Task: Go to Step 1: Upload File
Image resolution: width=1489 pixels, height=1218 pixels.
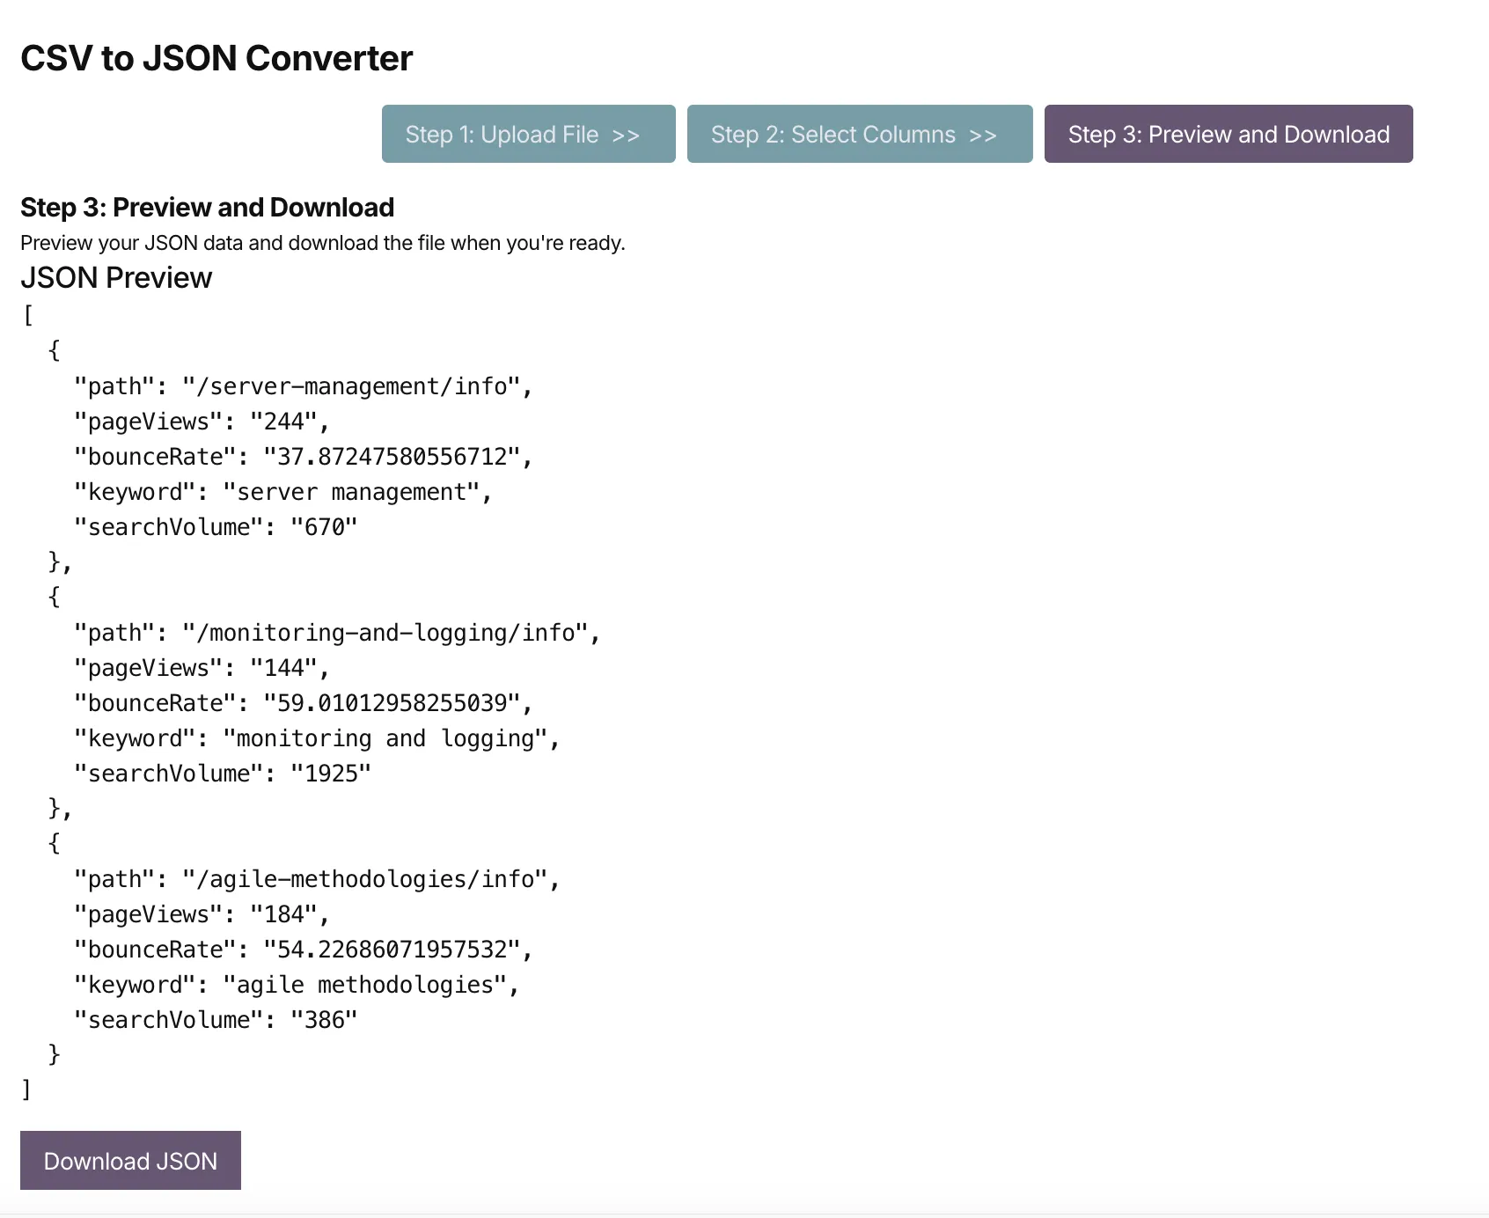Action: click(x=528, y=134)
